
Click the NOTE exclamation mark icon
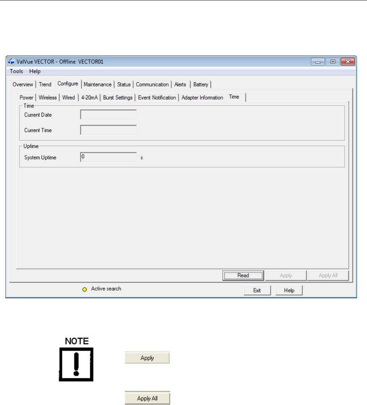click(x=76, y=364)
